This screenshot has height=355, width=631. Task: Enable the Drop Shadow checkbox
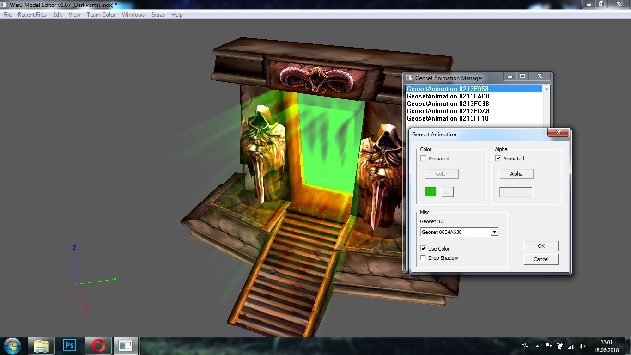[x=423, y=258]
